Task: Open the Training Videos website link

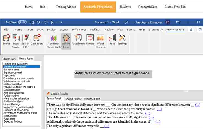Action: point(66,7)
